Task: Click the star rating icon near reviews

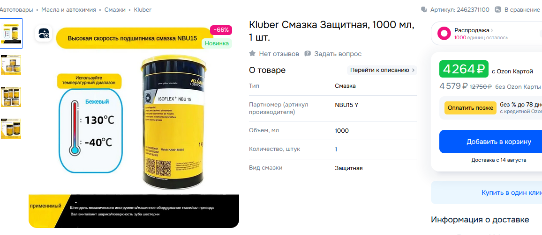Action: (x=252, y=54)
